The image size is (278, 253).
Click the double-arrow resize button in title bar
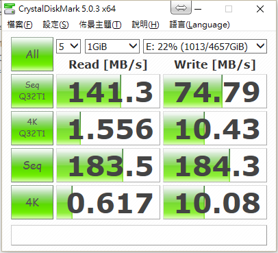click(x=181, y=8)
